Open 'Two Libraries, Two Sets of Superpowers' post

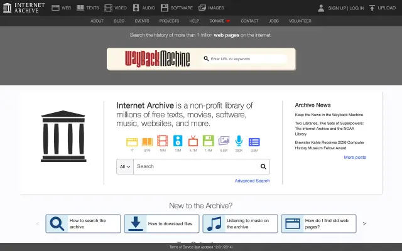[x=329, y=129]
